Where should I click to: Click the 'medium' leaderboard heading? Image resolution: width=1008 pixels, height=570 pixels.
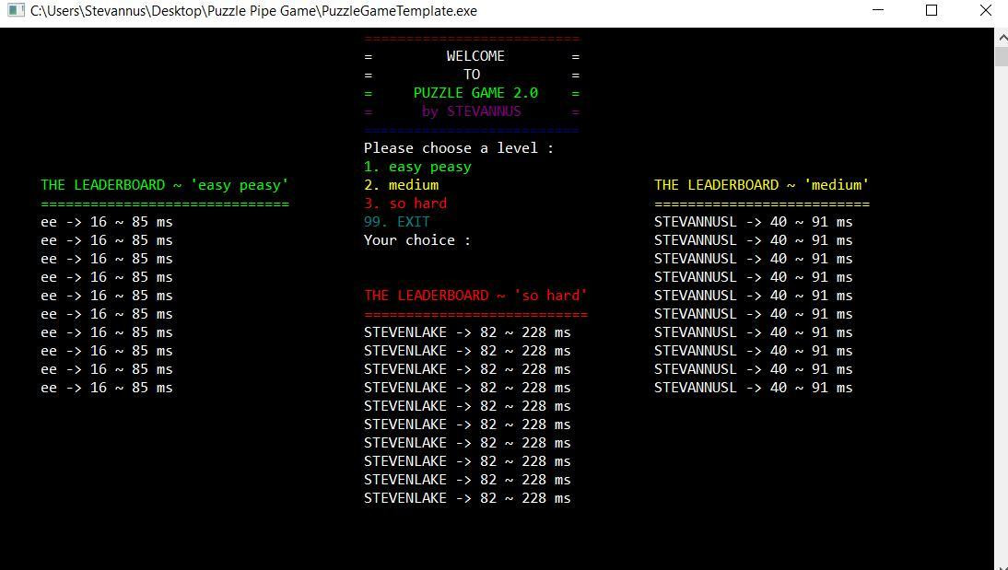pyautogui.click(x=762, y=185)
